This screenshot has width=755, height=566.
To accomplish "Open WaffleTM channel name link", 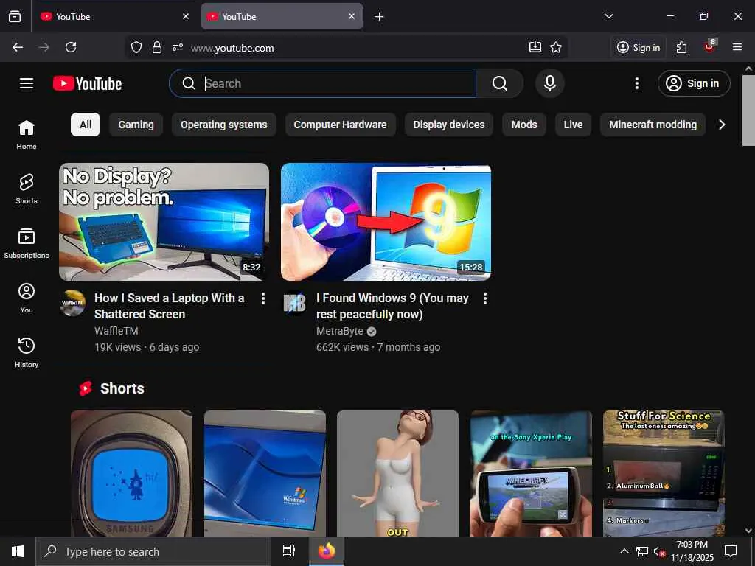I will [x=116, y=331].
